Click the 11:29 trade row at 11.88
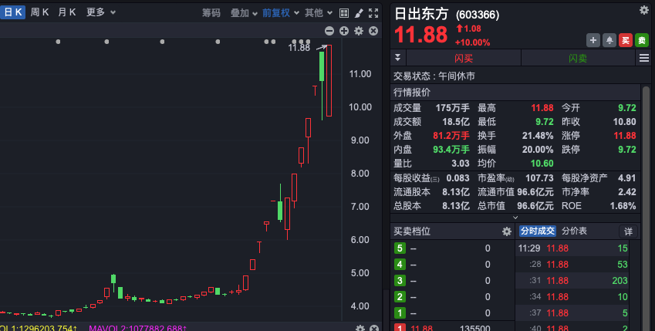 click(x=572, y=248)
